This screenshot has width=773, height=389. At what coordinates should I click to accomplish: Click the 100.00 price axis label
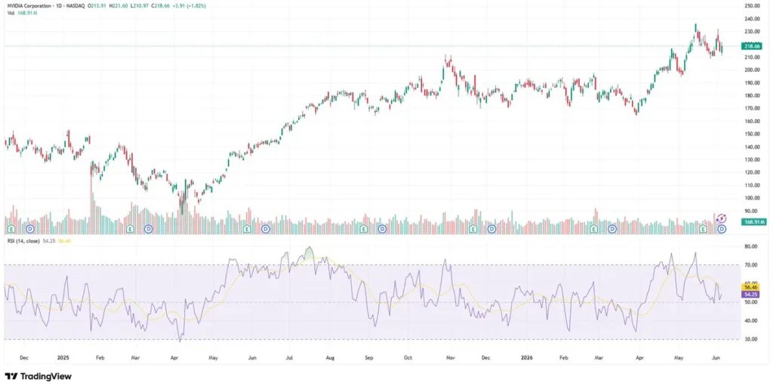point(753,198)
